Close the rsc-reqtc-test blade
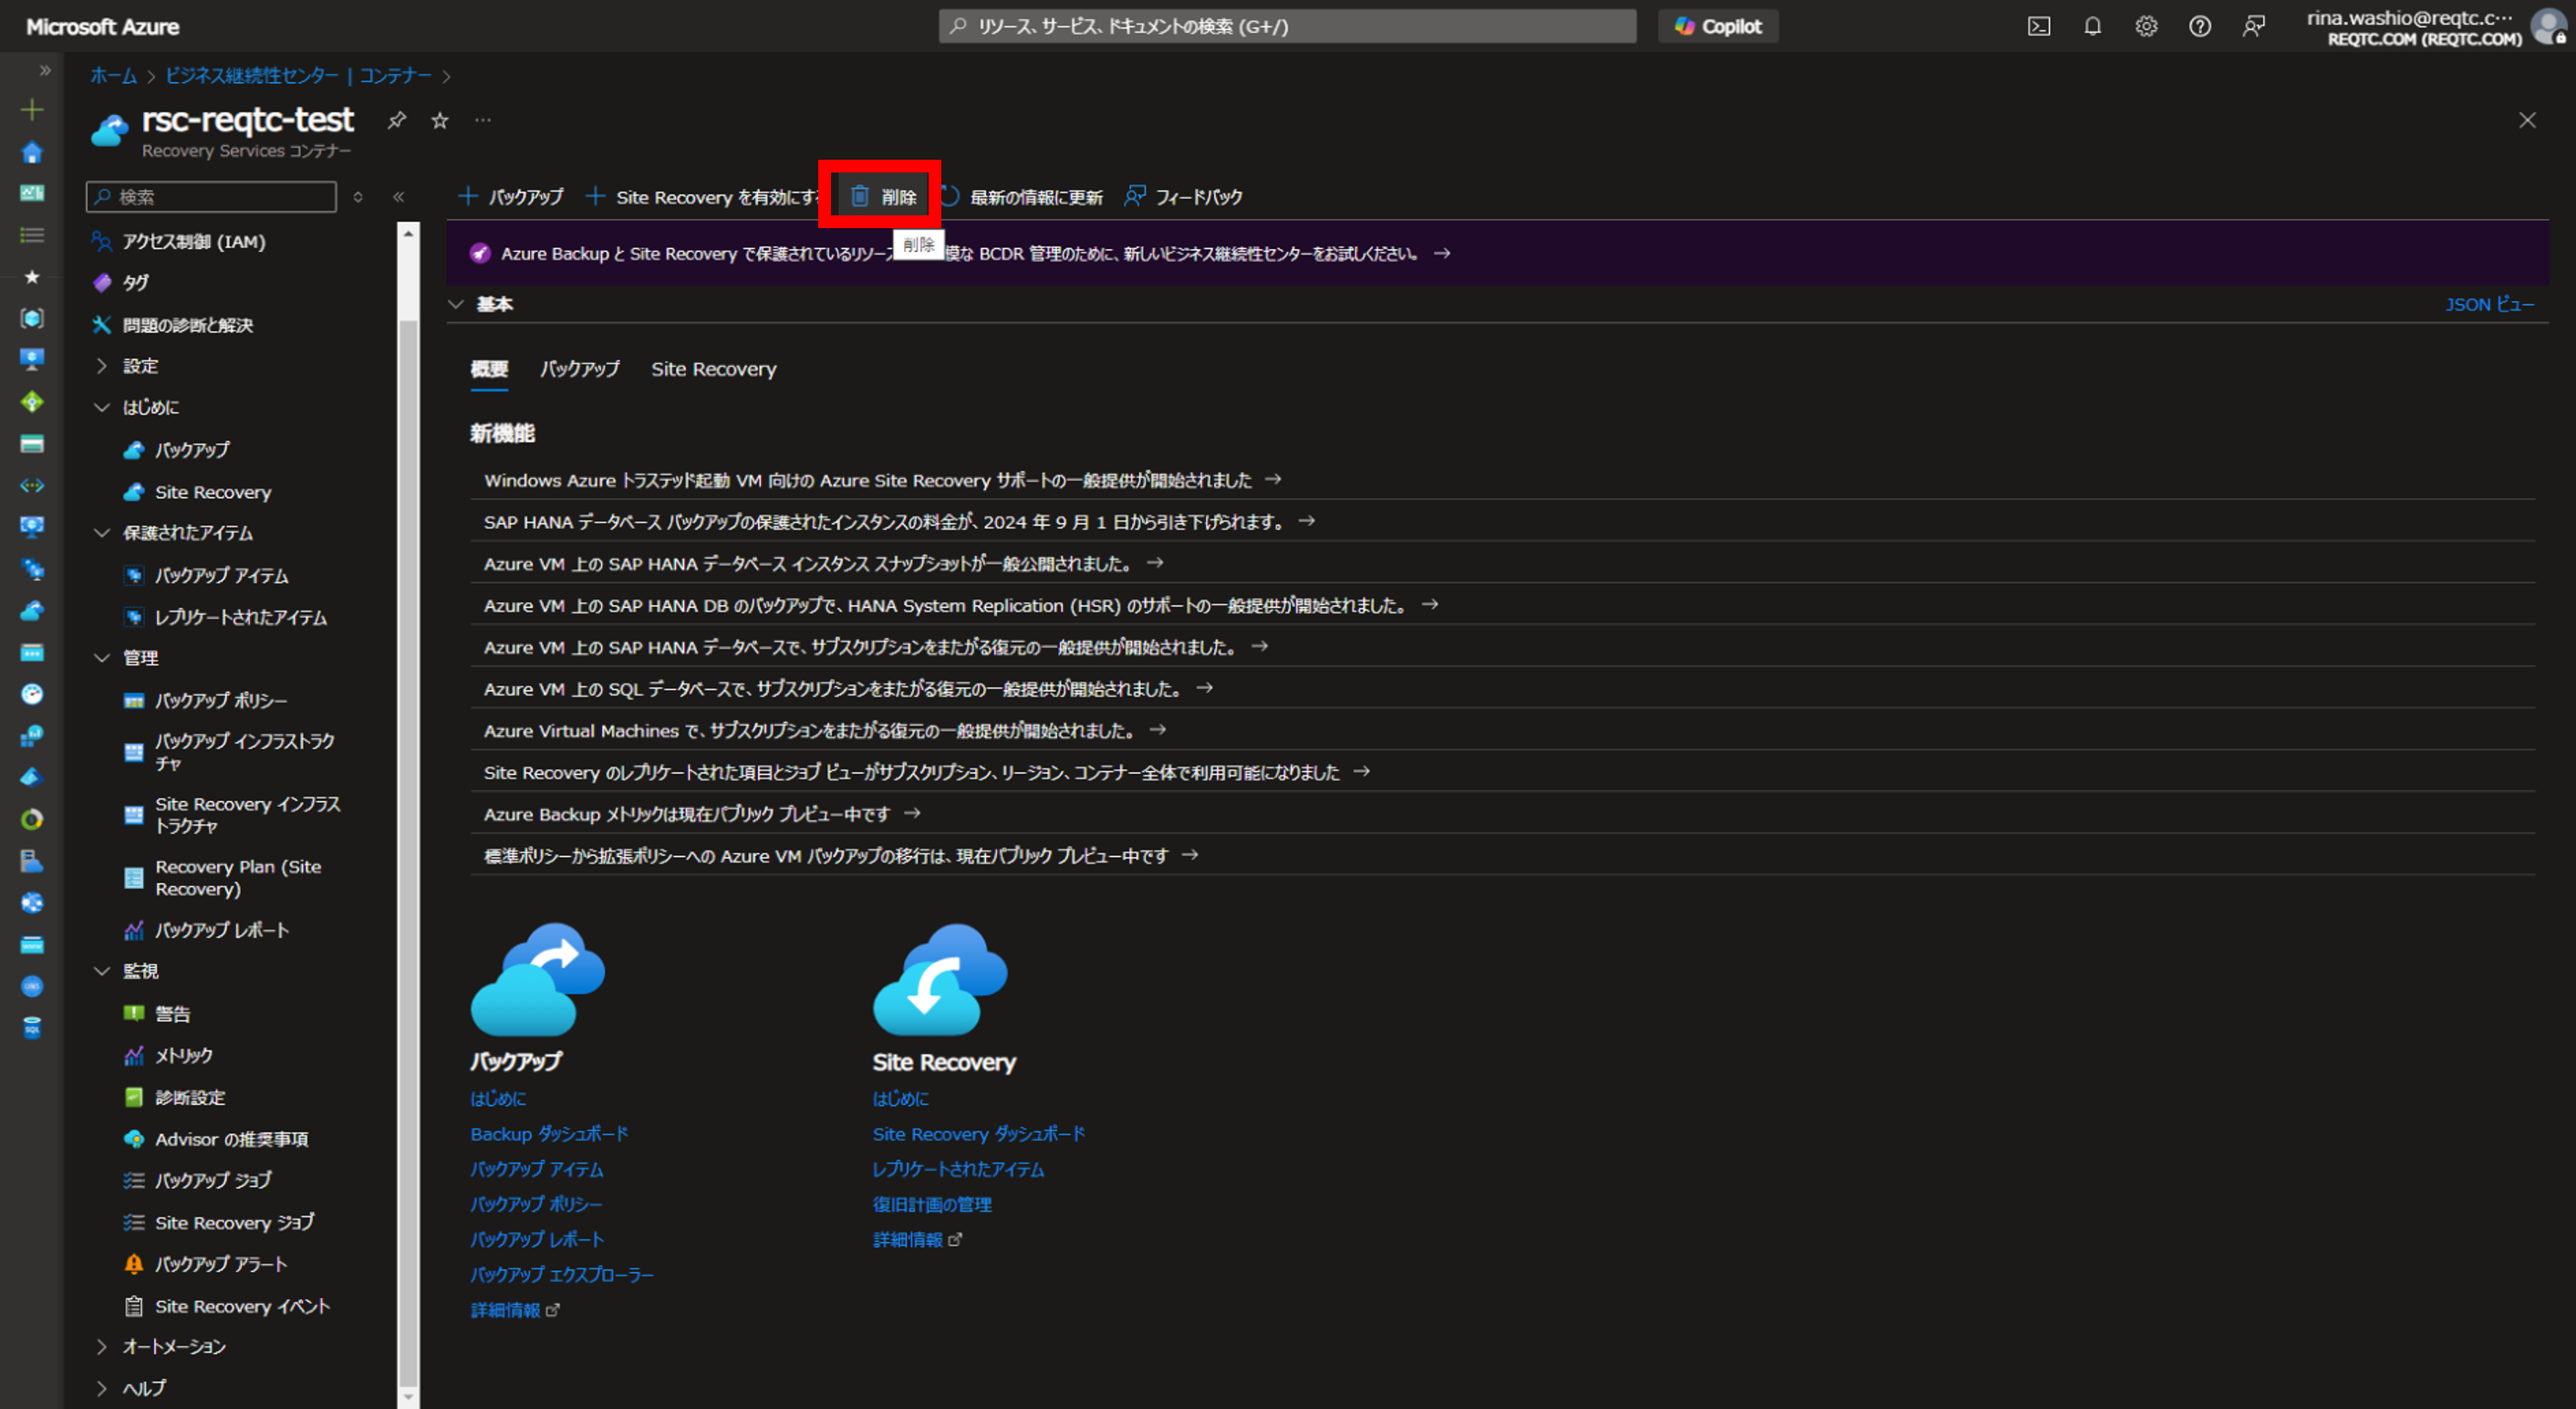This screenshot has height=1409, width=2576. [x=2527, y=120]
